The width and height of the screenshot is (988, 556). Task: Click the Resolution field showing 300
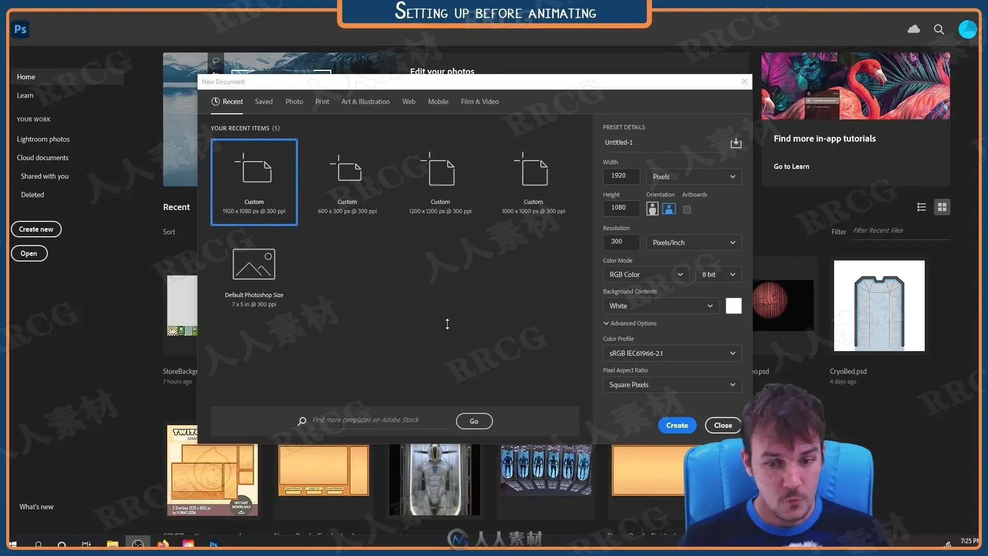pyautogui.click(x=621, y=242)
